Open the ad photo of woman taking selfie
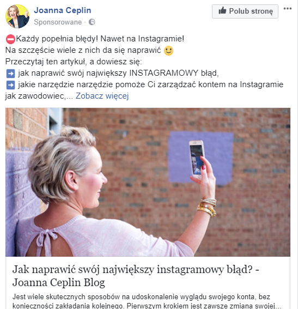The height and width of the screenshot is (309, 298). (x=148, y=182)
